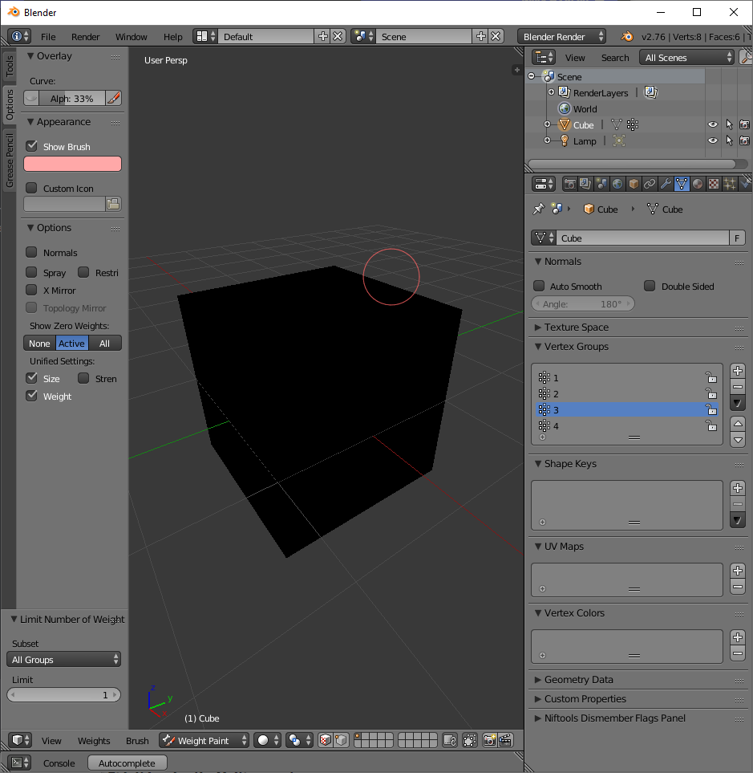Uncheck the unified Size checkbox

[31, 378]
